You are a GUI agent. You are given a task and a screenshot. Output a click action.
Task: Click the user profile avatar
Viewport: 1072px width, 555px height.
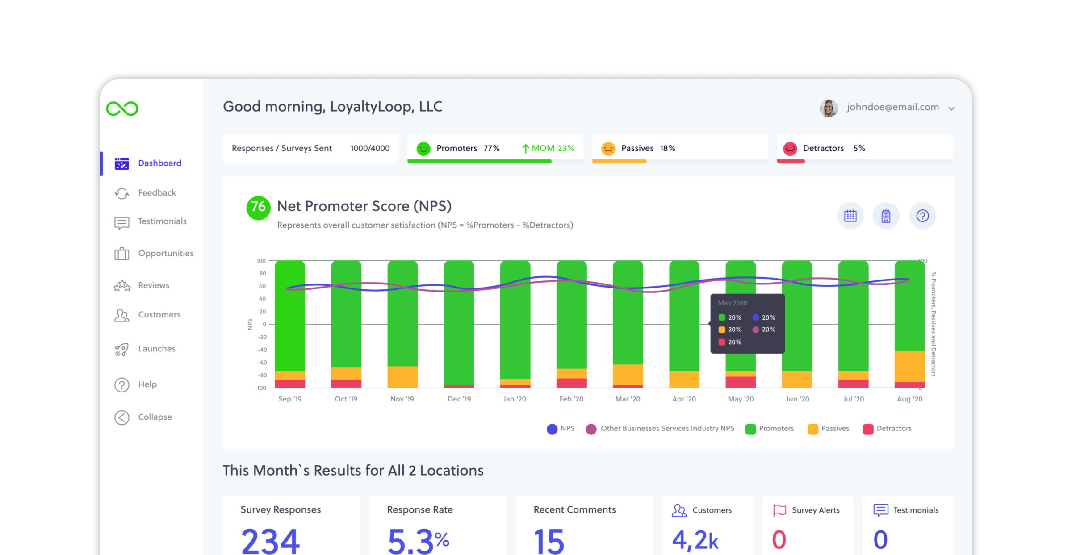pos(829,108)
